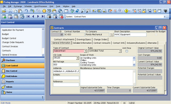Click the refresh record icon
Viewport: 171px width, 104px height.
(x=22, y=17)
